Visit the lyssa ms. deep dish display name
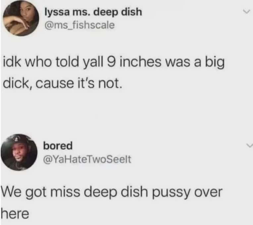Viewport: 253px width, 225px height. 93,12
